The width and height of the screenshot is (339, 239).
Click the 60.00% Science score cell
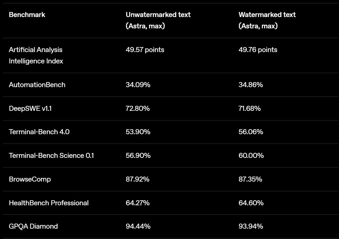point(251,156)
